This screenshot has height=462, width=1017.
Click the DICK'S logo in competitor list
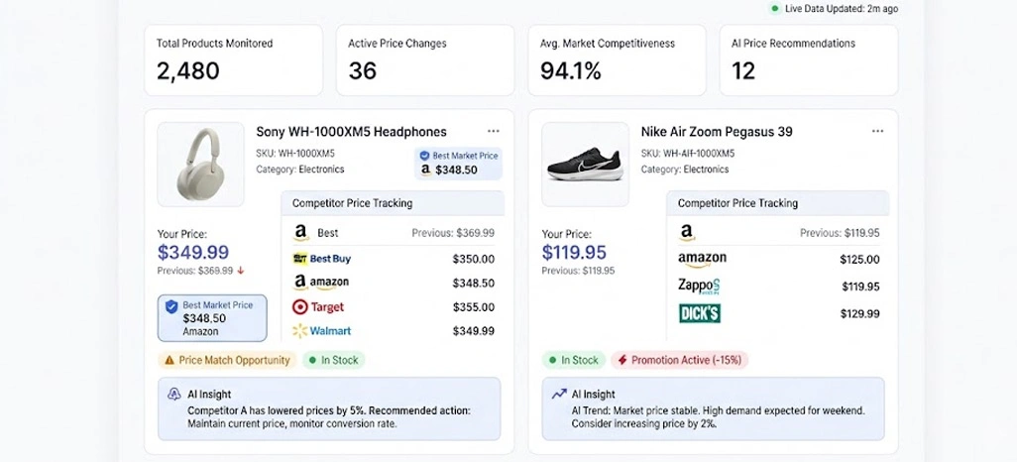(700, 313)
